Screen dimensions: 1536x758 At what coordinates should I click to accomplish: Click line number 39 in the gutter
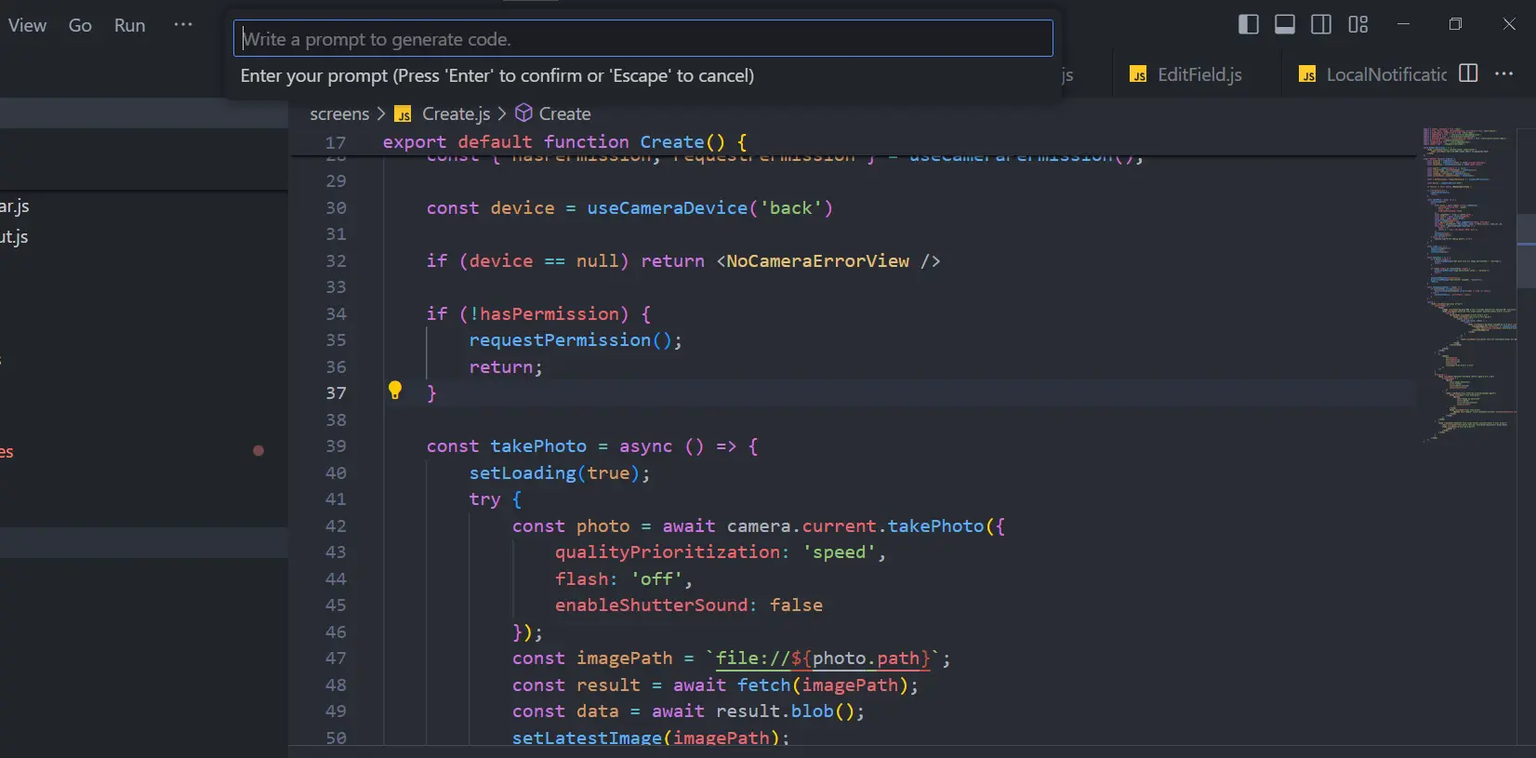[x=336, y=446]
